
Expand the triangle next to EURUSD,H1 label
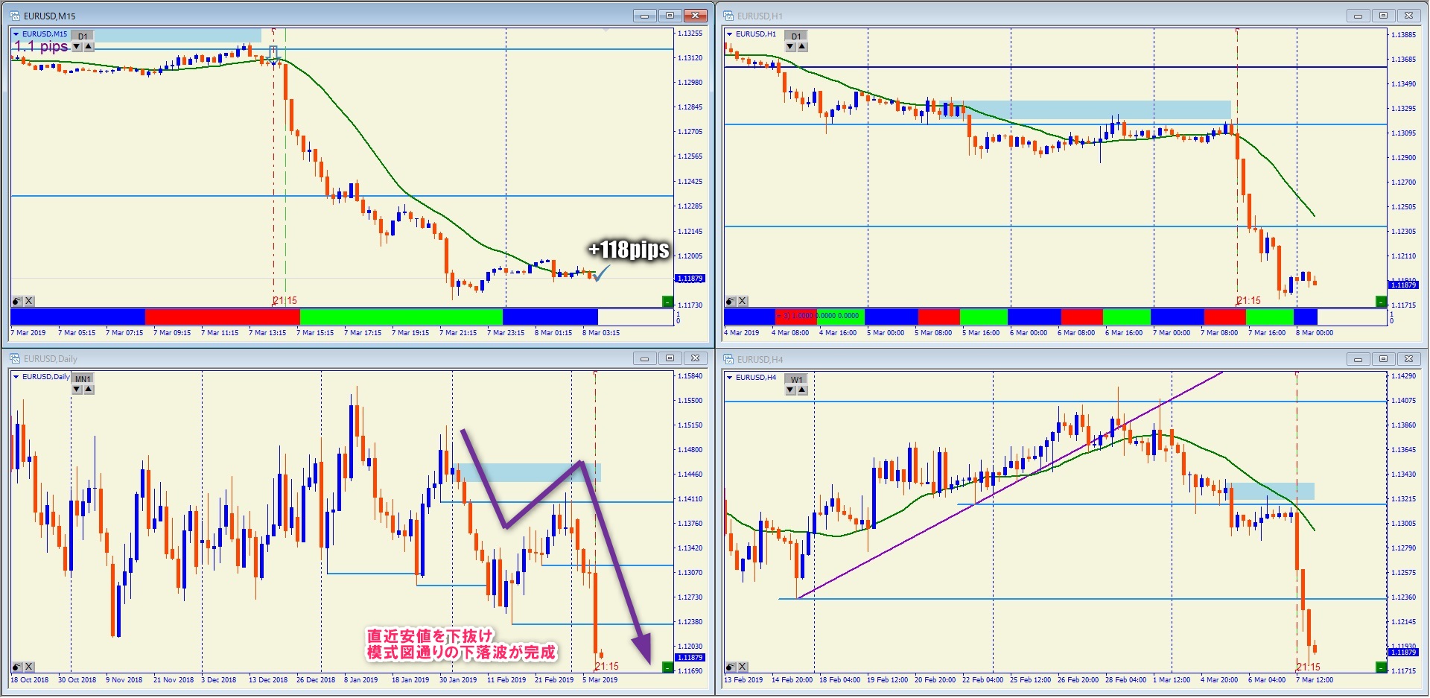(729, 34)
